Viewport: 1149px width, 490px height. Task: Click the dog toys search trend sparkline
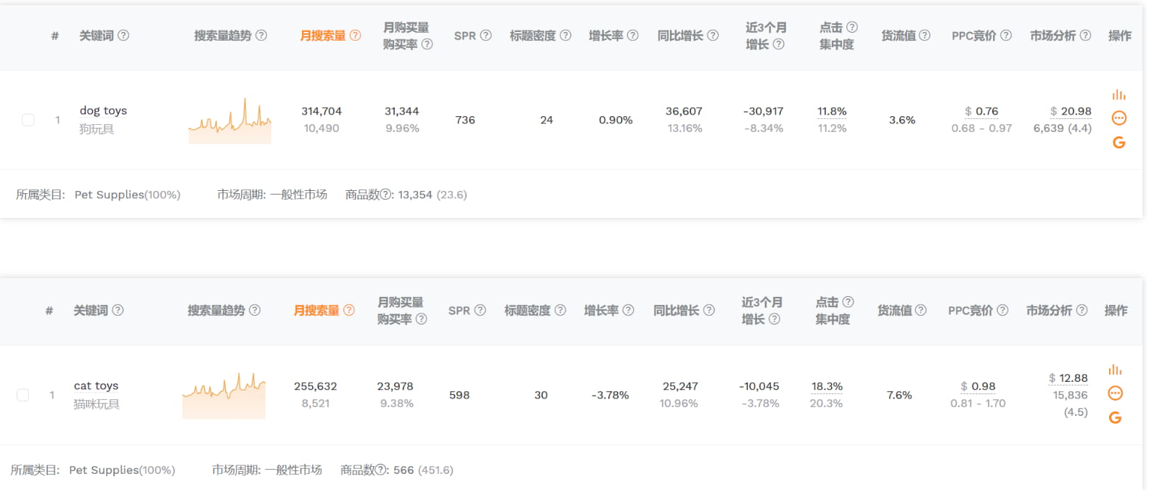tap(229, 121)
